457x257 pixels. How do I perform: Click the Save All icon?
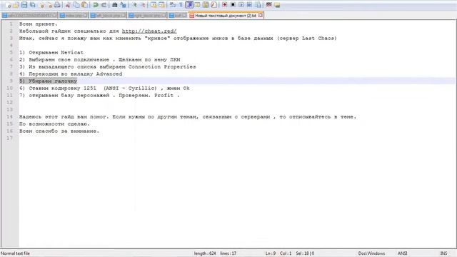click(x=32, y=5)
